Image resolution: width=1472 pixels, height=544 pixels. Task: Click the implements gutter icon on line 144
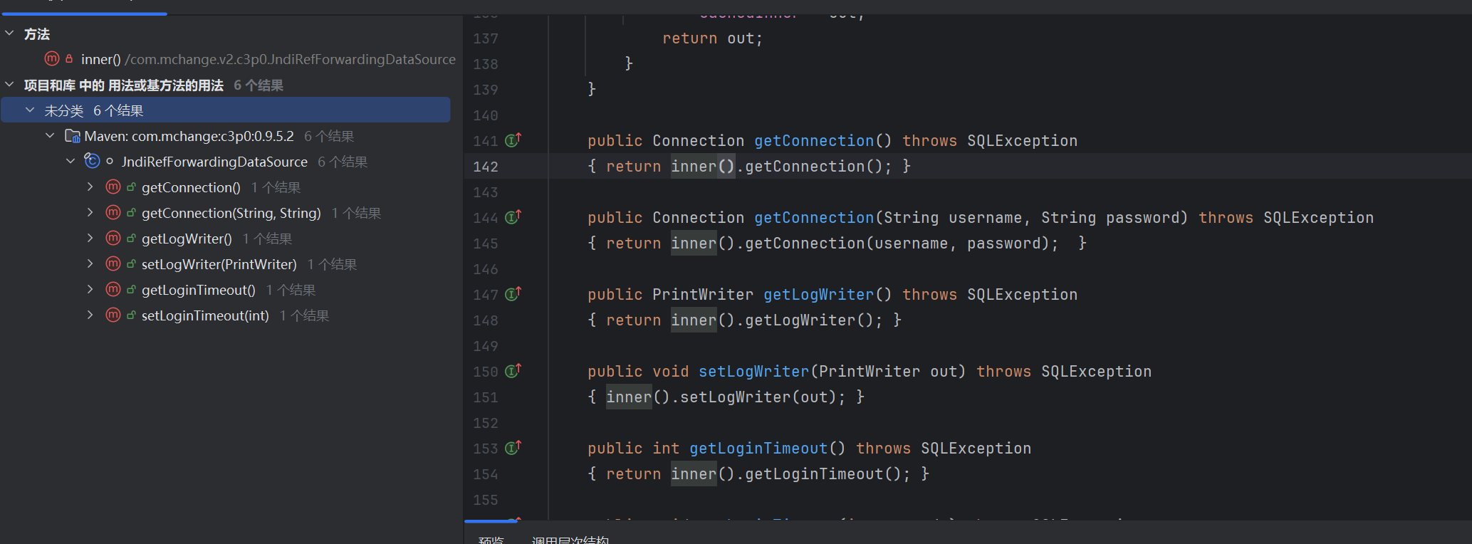pos(513,217)
